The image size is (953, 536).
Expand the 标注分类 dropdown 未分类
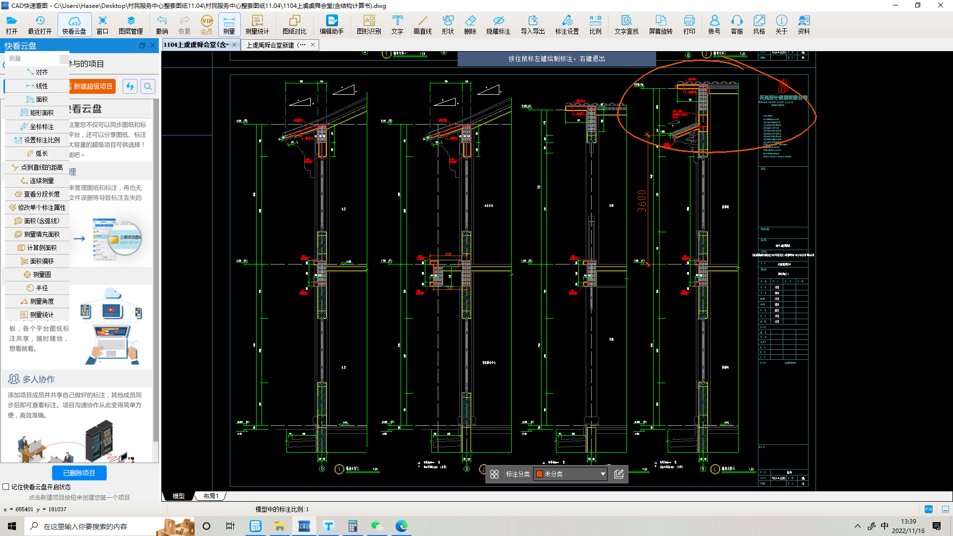click(x=571, y=474)
